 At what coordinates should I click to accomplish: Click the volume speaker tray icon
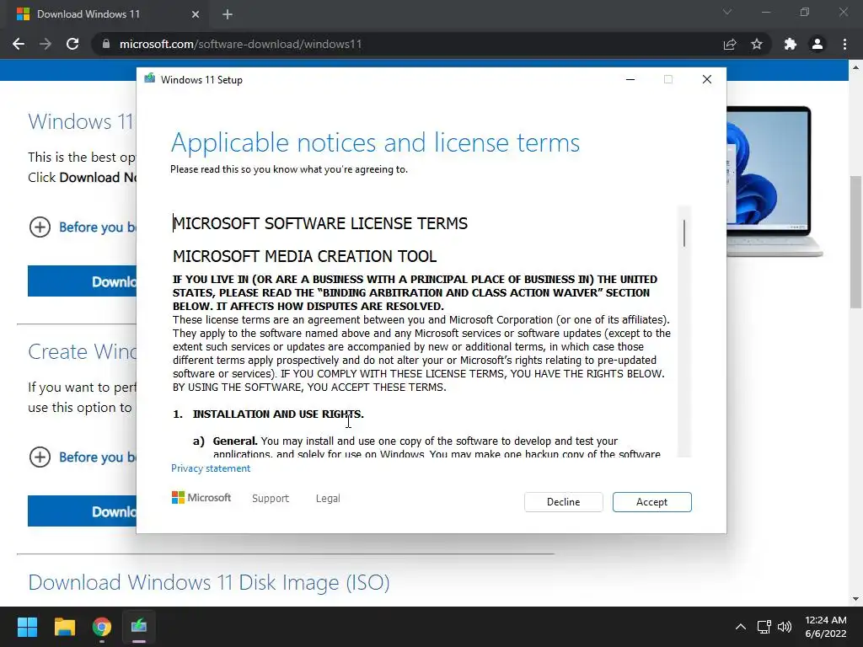click(785, 627)
